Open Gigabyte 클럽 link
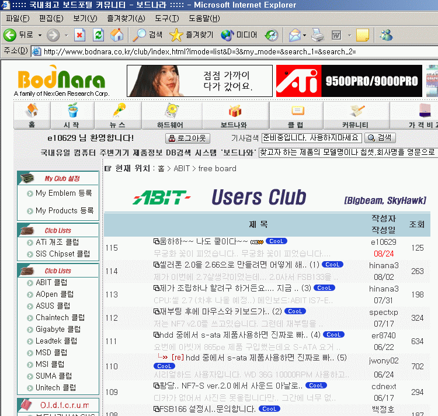The height and width of the screenshot is (416, 438). click(x=58, y=330)
